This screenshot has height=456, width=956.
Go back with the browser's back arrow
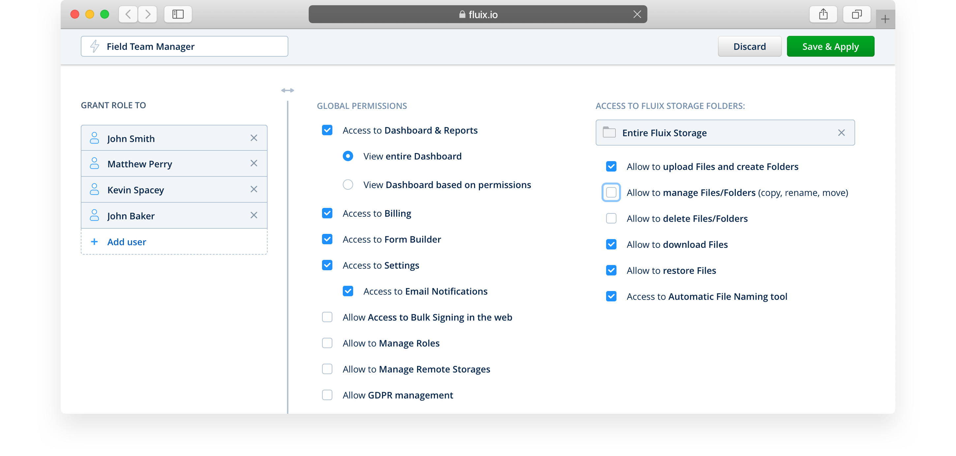point(129,15)
